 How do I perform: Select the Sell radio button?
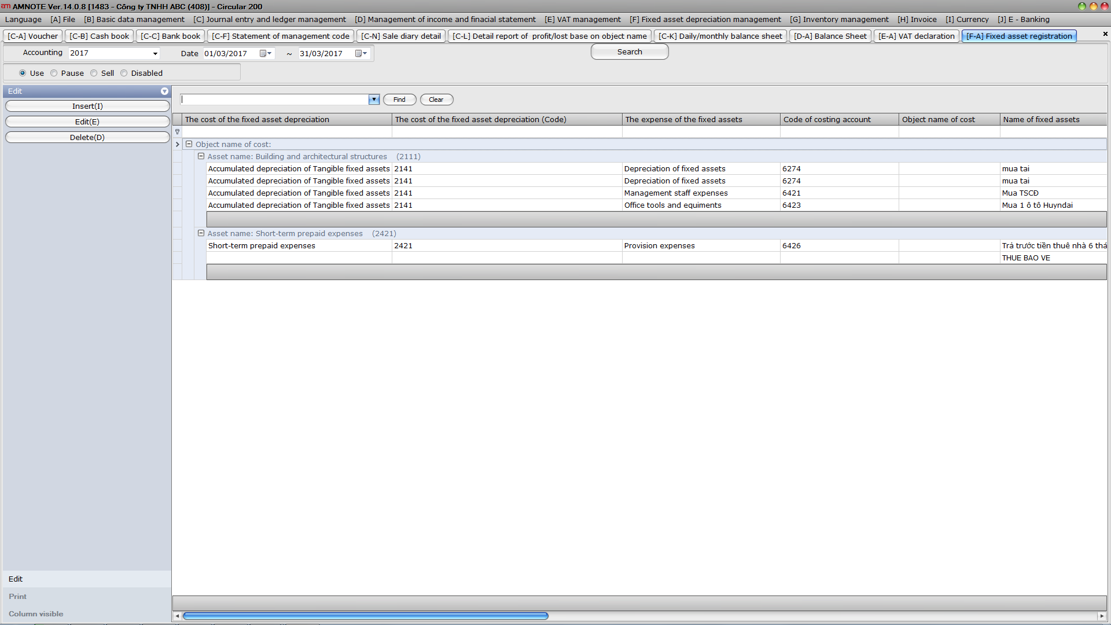(x=94, y=73)
